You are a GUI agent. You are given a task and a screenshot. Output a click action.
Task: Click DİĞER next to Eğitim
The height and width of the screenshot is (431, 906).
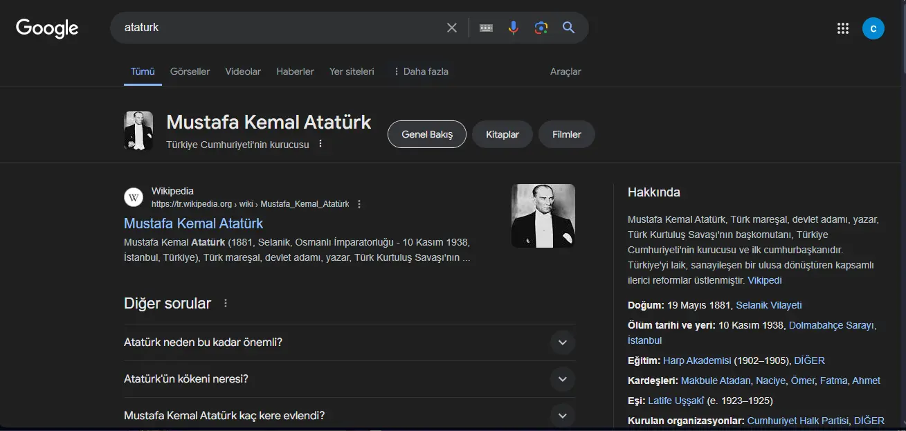tap(810, 360)
